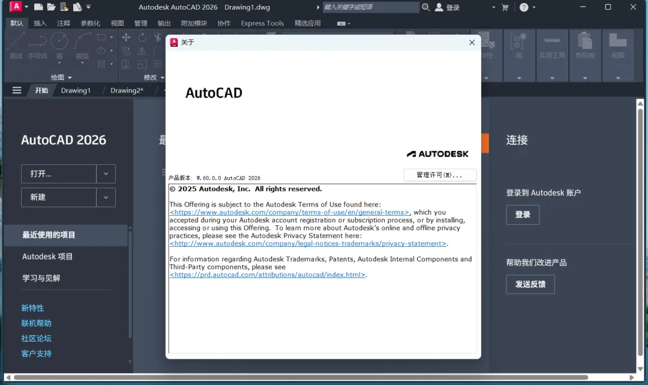Expand the Help dropdown arrow
The image size is (648, 385).
(534, 7)
